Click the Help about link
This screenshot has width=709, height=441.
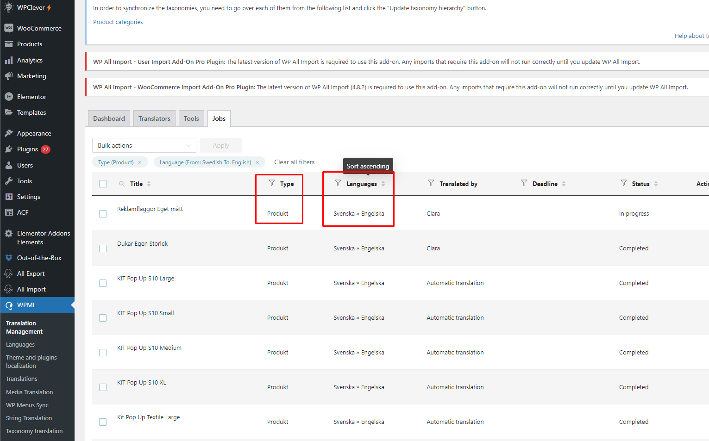tap(691, 36)
